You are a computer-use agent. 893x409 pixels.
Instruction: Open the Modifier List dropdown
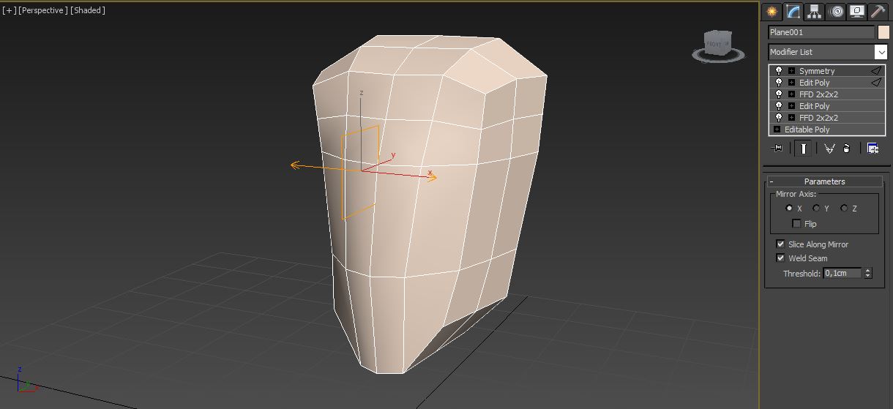click(881, 52)
